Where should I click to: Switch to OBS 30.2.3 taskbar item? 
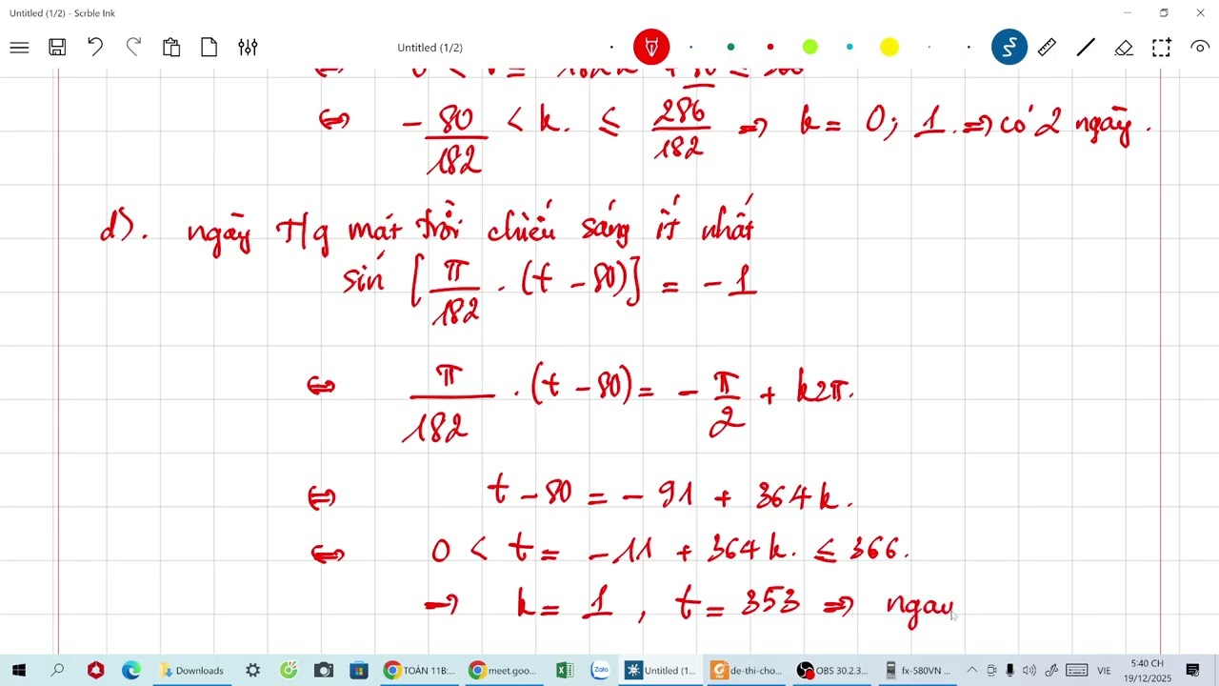coord(832,671)
